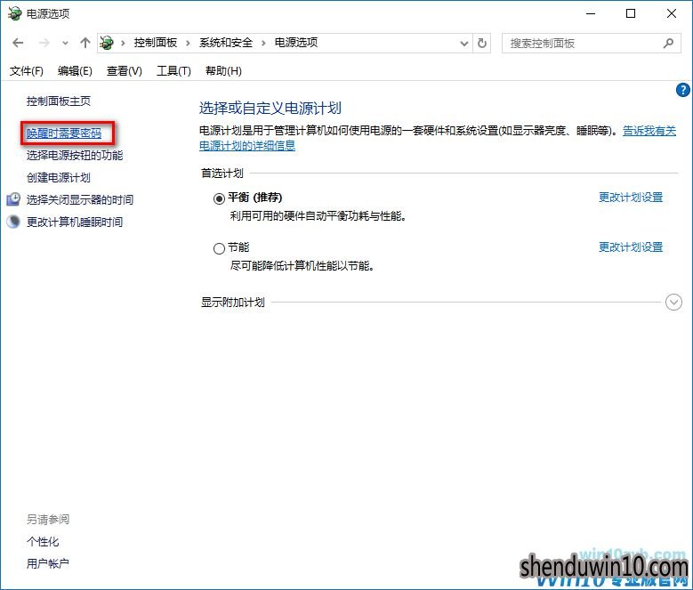Click 系统和安全 breadcrumb
This screenshot has height=590, width=693.
coord(226,43)
